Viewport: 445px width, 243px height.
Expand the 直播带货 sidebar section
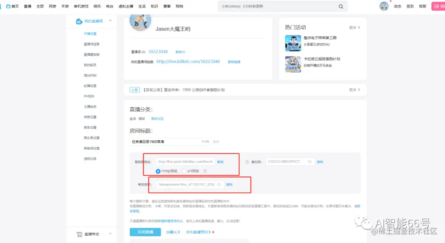pyautogui.click(x=110, y=233)
